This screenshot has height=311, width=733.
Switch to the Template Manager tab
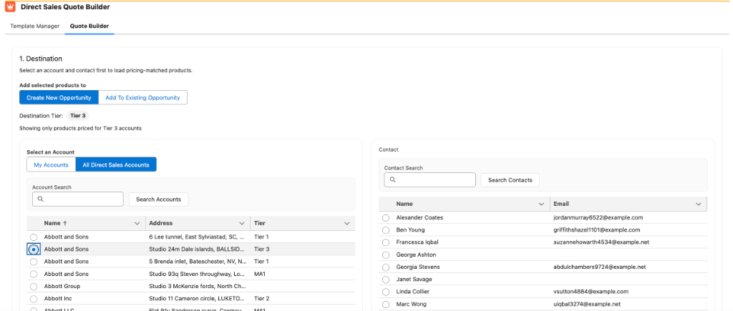pos(35,26)
